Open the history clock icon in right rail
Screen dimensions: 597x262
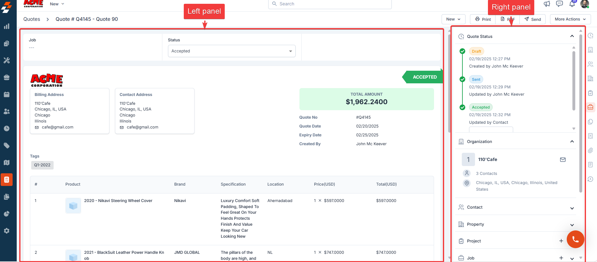(590, 179)
